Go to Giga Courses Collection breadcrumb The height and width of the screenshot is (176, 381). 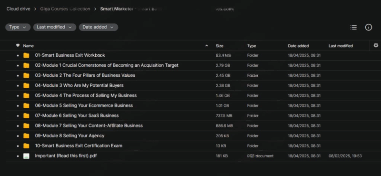[65, 9]
